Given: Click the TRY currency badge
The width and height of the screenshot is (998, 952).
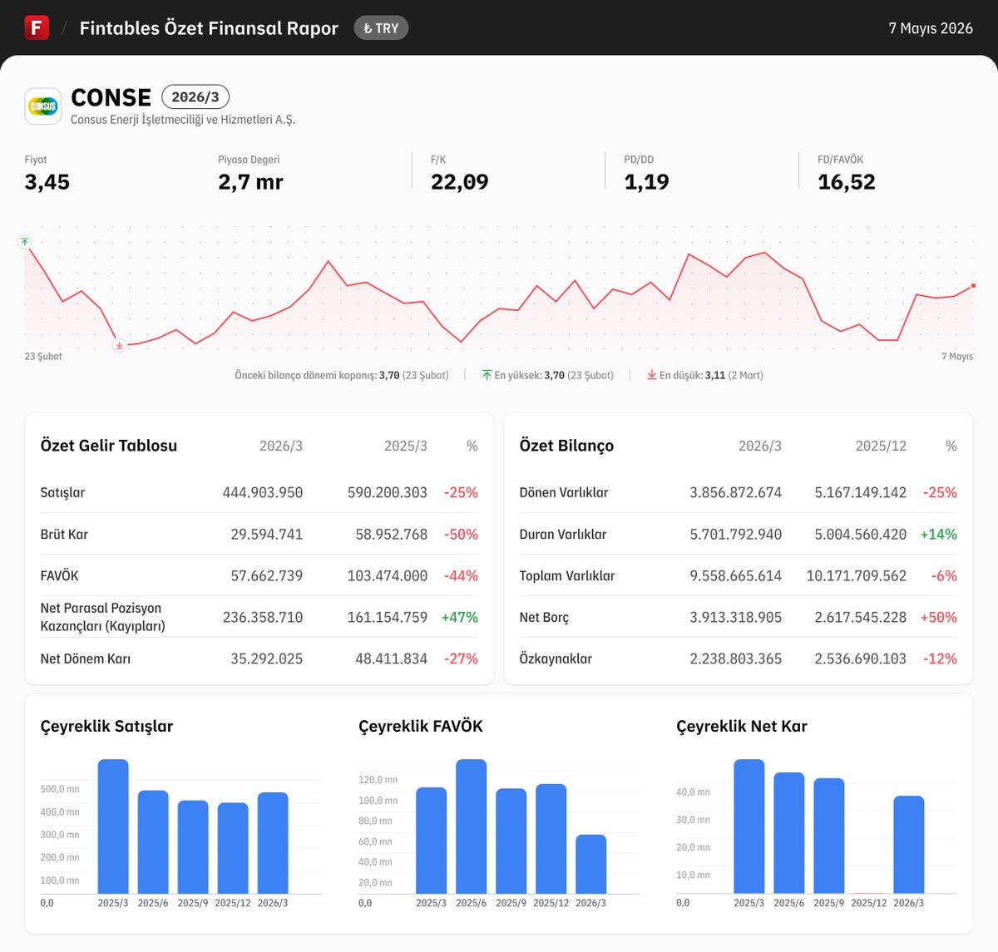Looking at the screenshot, I should [381, 28].
